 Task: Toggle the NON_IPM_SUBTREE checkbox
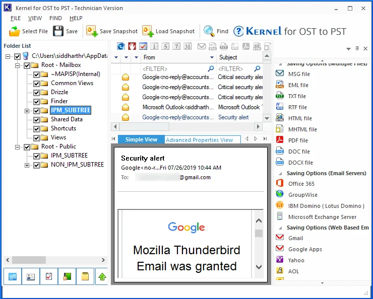36,165
